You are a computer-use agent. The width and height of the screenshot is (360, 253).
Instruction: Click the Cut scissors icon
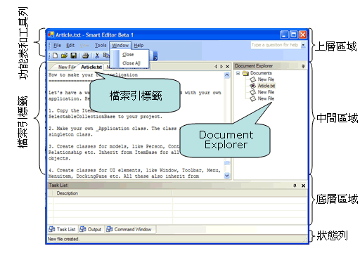click(97, 56)
